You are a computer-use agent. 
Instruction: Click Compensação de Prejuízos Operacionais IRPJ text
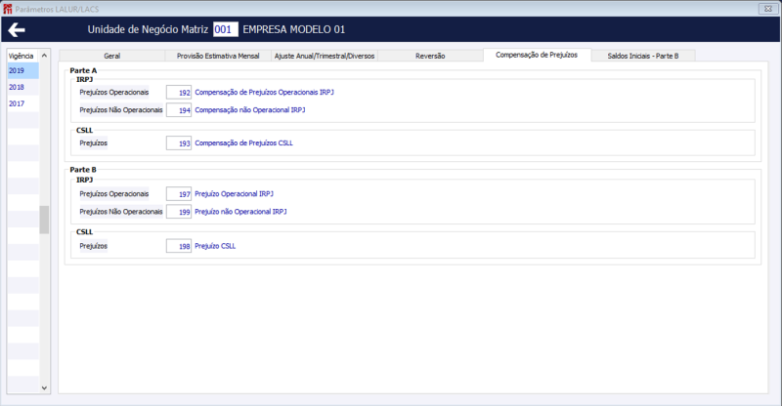[x=264, y=92]
